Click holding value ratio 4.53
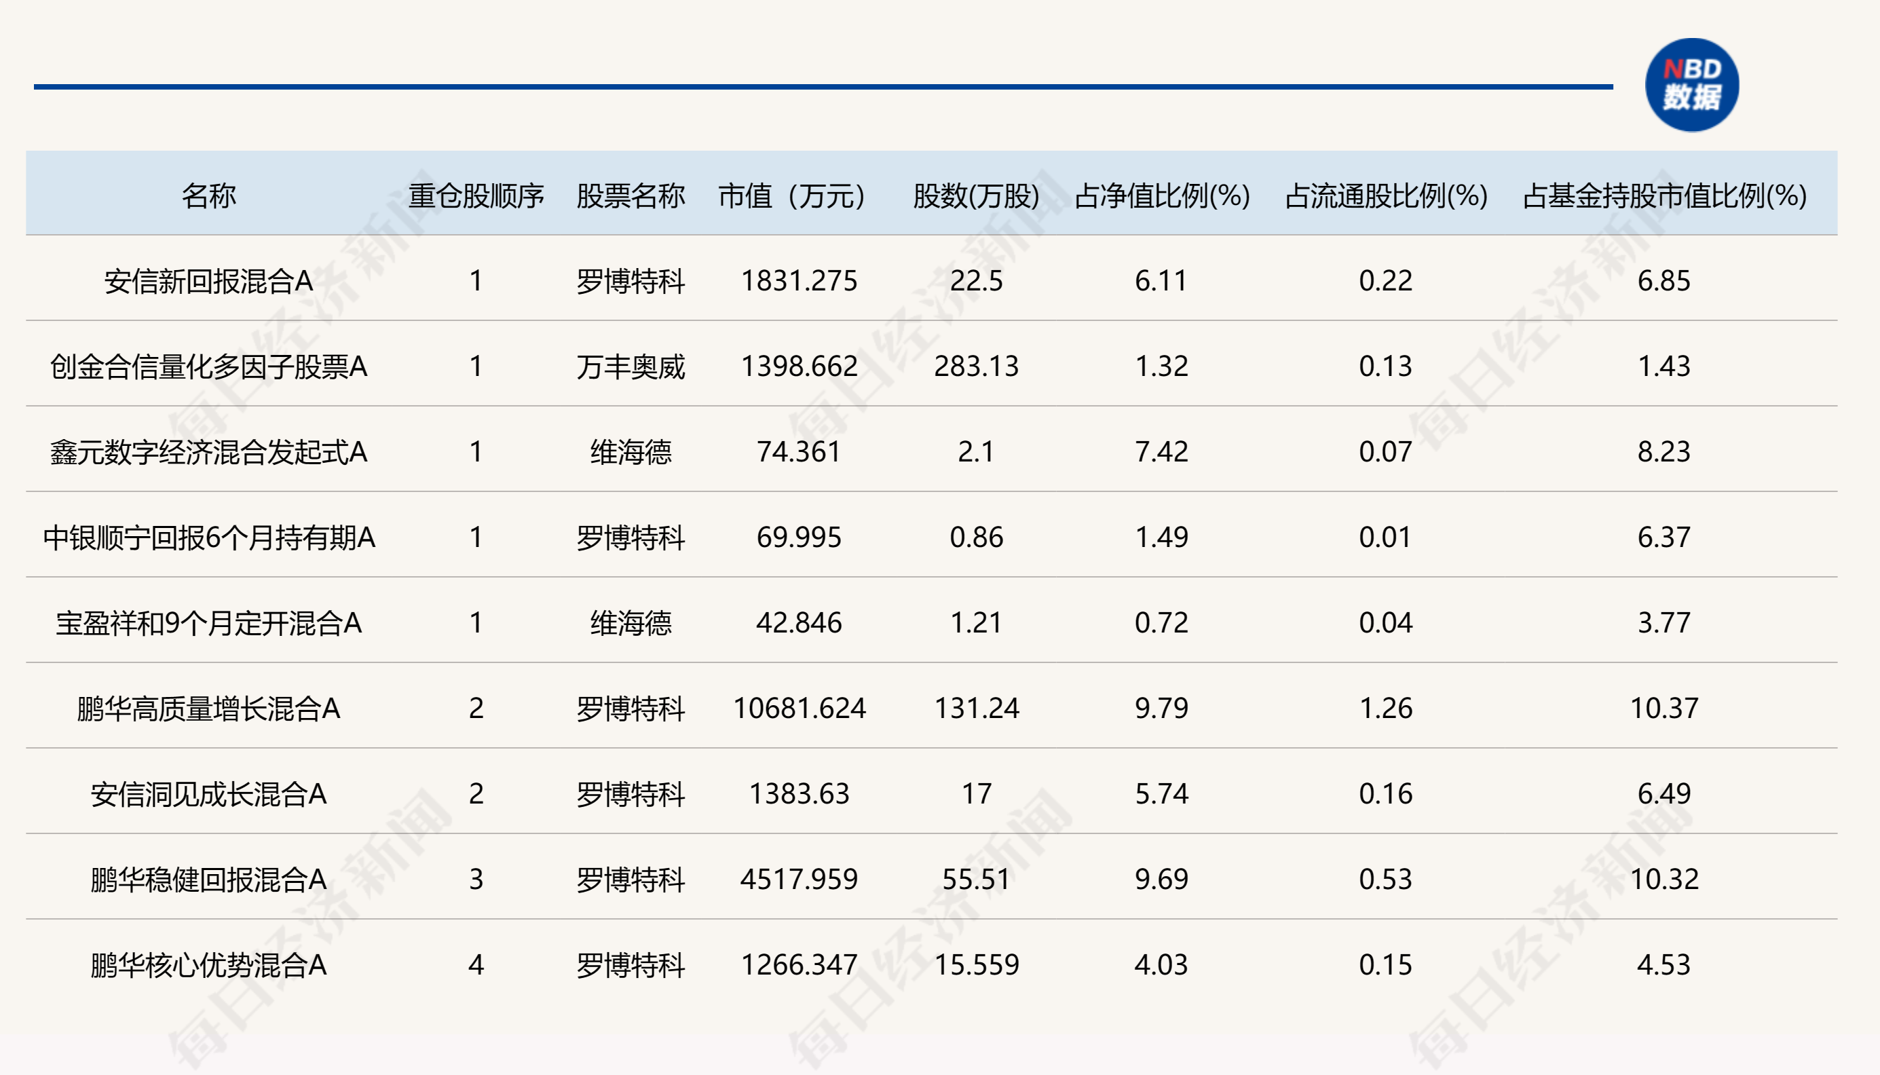The height and width of the screenshot is (1075, 1880). point(1663,964)
